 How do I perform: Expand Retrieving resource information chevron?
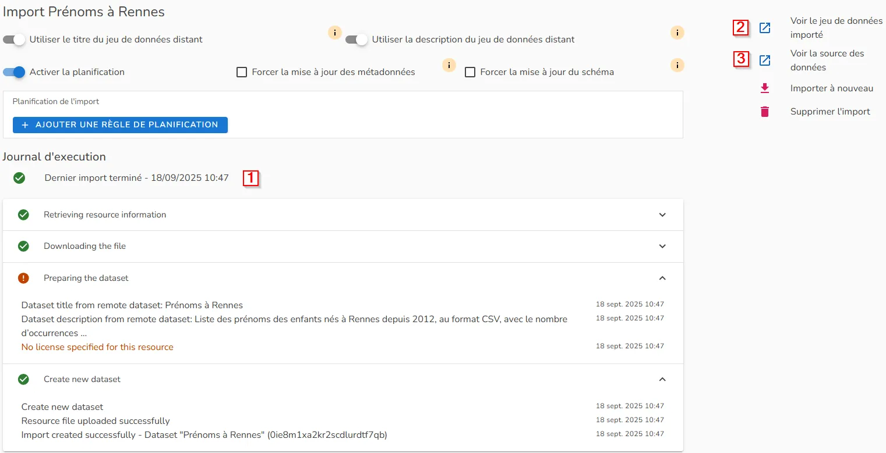click(x=662, y=215)
